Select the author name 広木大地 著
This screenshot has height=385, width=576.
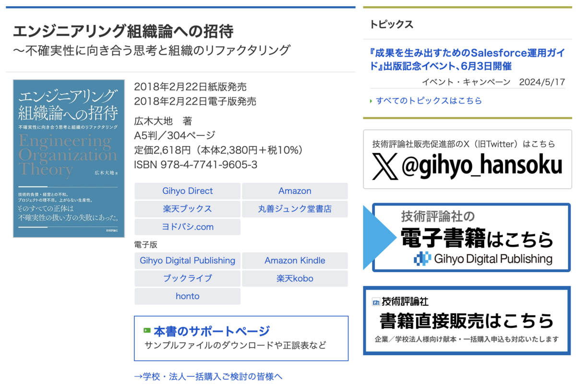pos(163,121)
